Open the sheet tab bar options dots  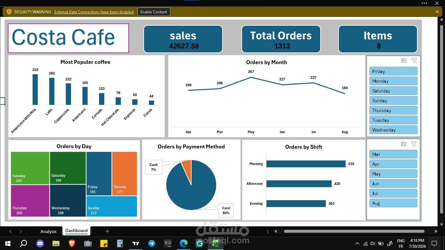(268, 231)
